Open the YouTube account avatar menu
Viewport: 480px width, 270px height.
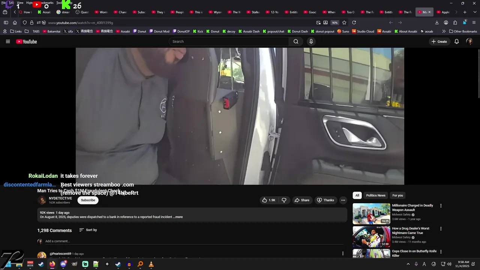[x=469, y=42]
